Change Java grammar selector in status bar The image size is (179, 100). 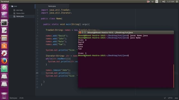[x=176, y=98]
